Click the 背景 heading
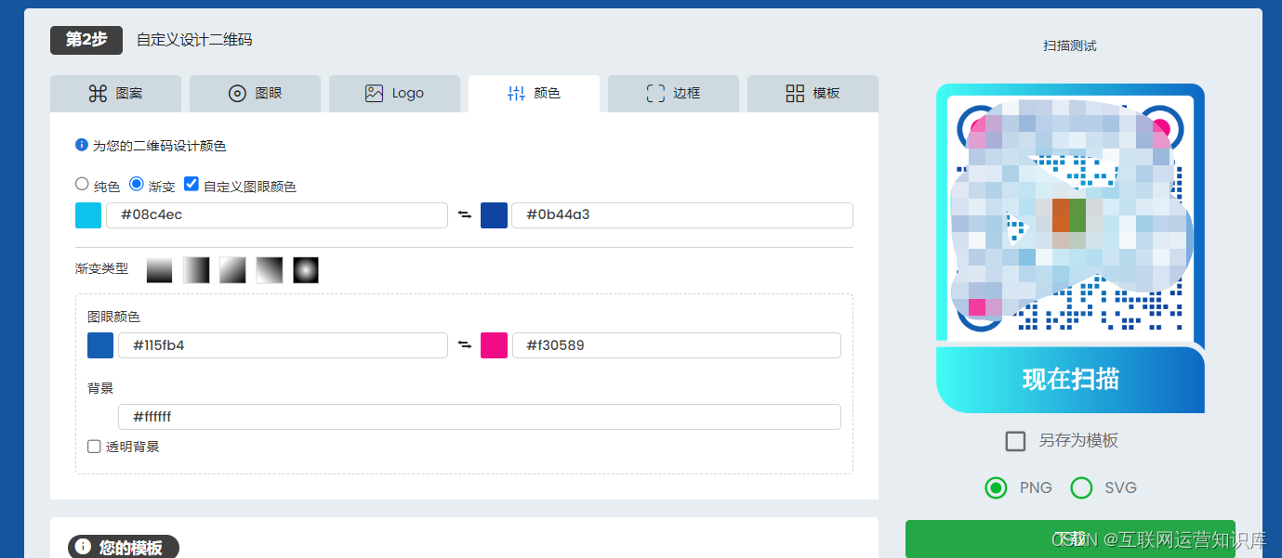This screenshot has width=1282, height=558. 100,388
